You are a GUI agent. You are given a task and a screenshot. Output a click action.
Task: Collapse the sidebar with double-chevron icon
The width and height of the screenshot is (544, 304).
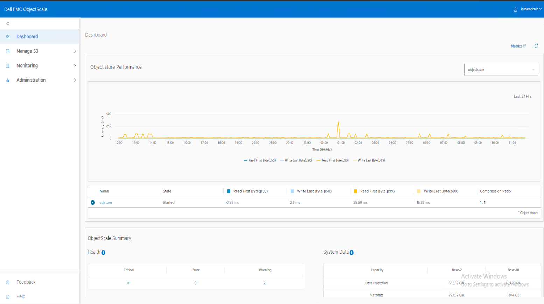point(8,23)
